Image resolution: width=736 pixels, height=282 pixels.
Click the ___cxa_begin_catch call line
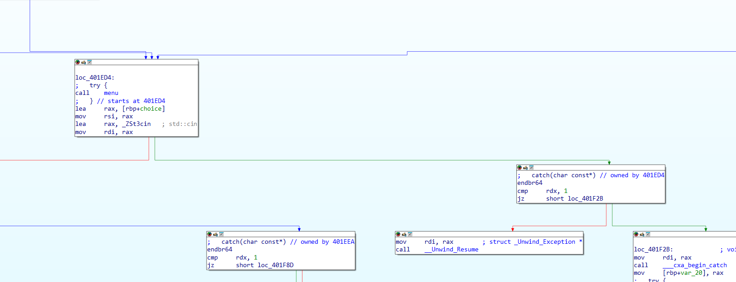680,265
